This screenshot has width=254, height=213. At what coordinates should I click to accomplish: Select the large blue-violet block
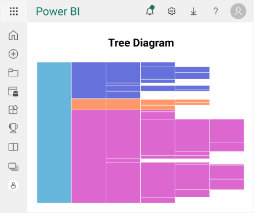(88, 80)
